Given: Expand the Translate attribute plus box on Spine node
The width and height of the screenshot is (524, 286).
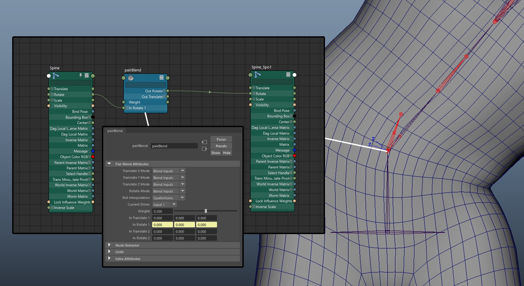Looking at the screenshot, I should [x=52, y=89].
